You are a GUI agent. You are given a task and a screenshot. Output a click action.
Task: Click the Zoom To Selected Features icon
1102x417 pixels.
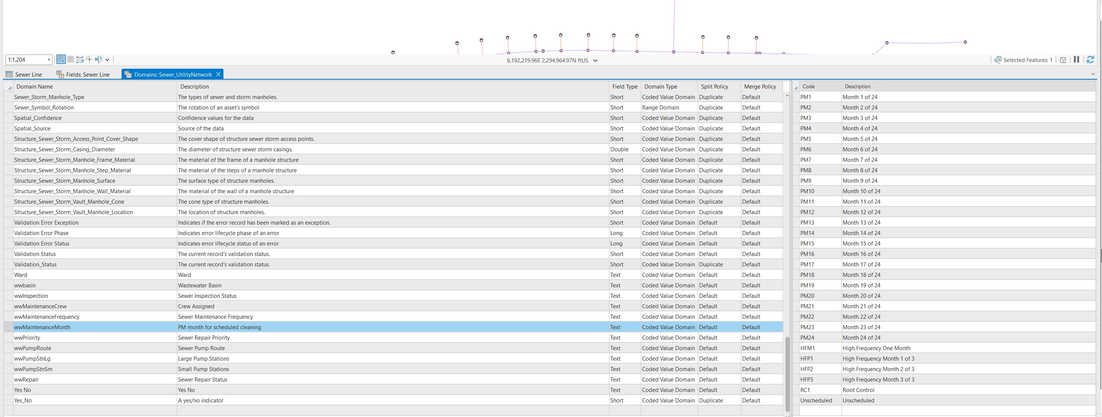pyautogui.click(x=998, y=60)
